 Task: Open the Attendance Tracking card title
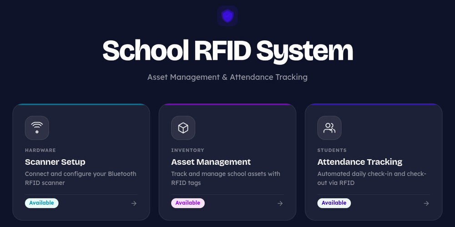tap(360, 162)
